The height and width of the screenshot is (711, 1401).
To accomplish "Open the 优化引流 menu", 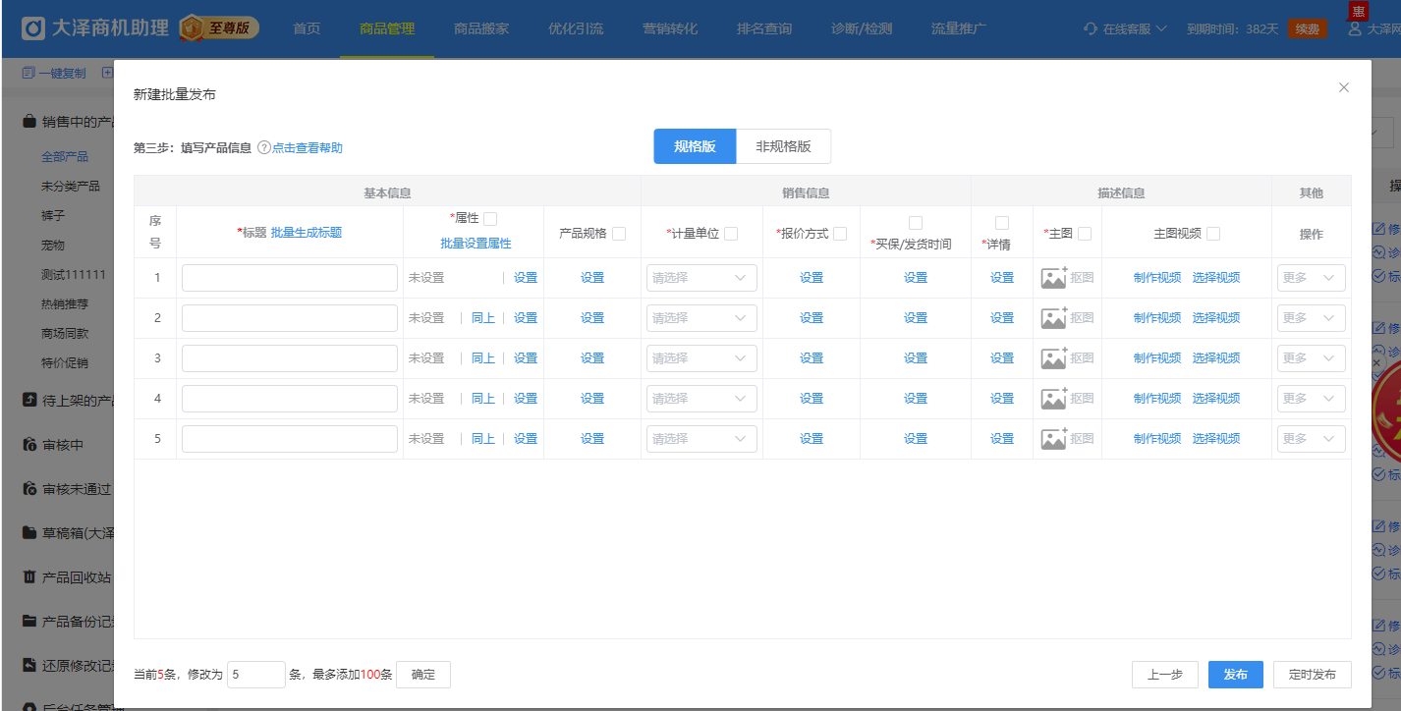I will coord(576,28).
